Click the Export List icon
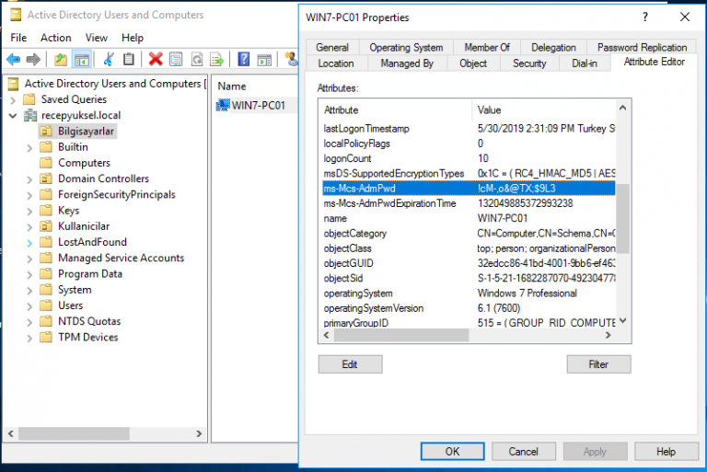This screenshot has height=472, width=707. pyautogui.click(x=217, y=59)
